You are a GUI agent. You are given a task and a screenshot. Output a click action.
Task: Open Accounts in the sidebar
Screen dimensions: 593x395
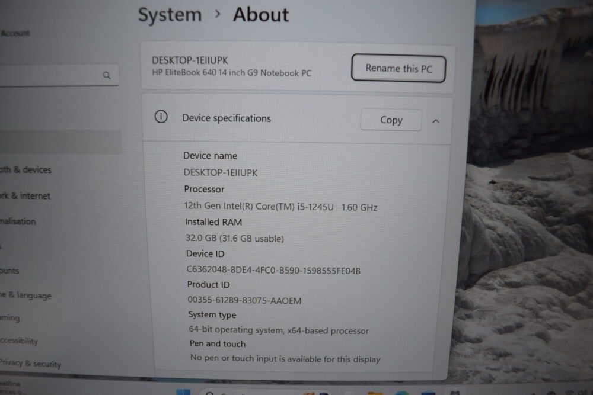[9, 271]
